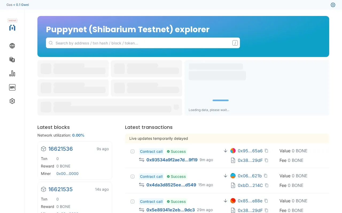Image resolution: width=342 pixels, height=213 pixels.
Task: Click the avatar icon of 0x06...621b
Action: tap(233, 176)
